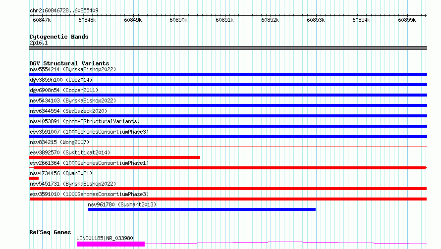
Task: Click the nsv961780 (Sudmant2013) label
Action: 122,204
